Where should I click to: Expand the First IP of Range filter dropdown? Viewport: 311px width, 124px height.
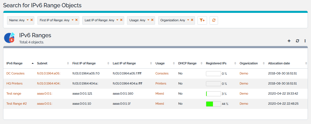point(72,20)
